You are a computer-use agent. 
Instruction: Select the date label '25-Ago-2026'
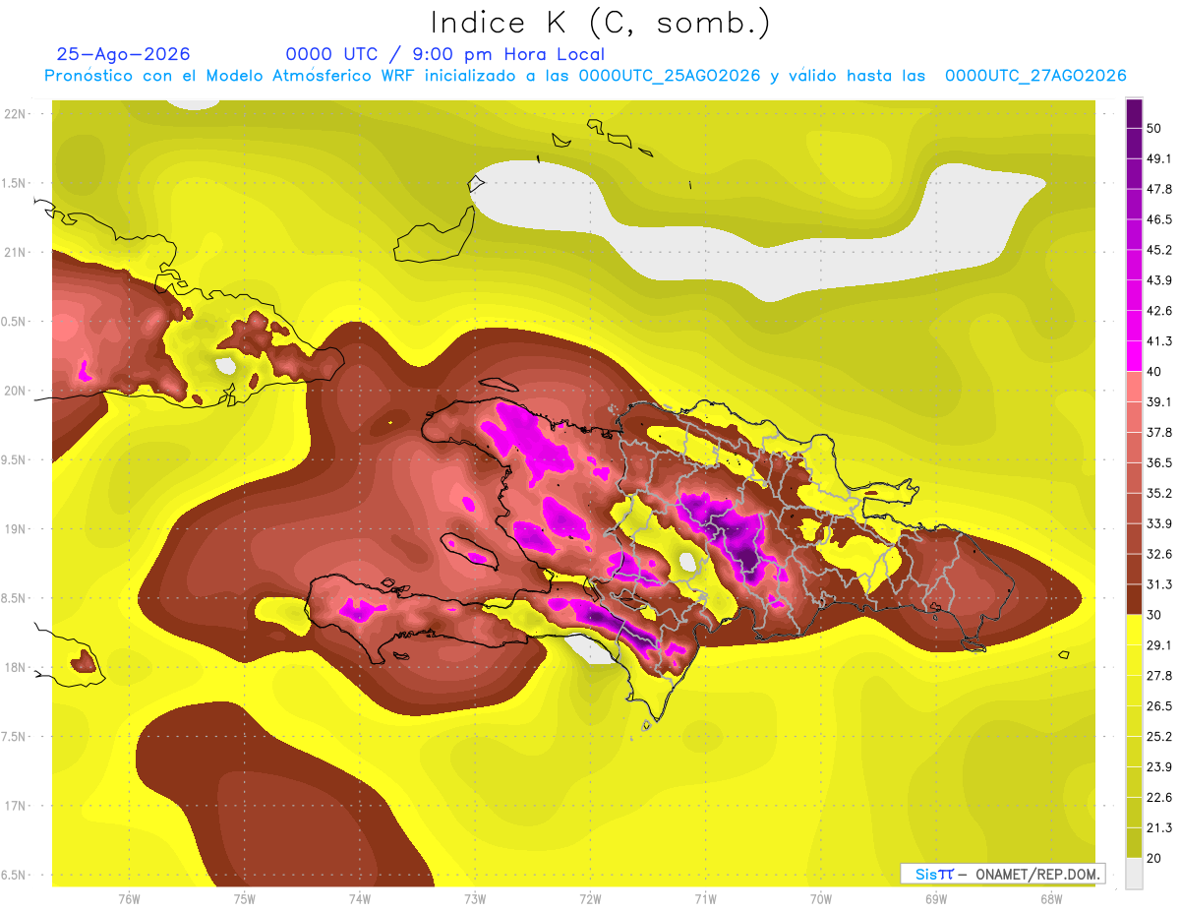123,54
